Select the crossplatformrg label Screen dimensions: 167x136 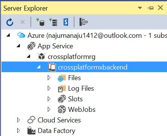71,57
